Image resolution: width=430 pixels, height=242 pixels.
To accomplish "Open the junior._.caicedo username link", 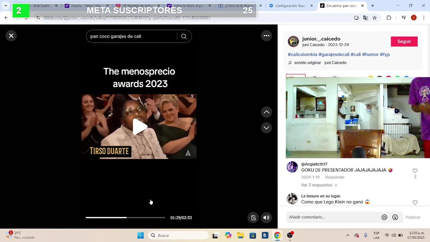I will click(321, 39).
